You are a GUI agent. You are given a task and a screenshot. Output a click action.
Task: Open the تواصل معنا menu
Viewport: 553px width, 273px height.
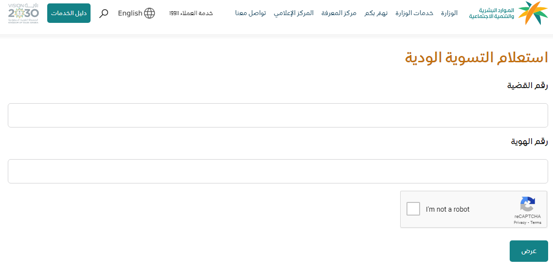pos(250,13)
